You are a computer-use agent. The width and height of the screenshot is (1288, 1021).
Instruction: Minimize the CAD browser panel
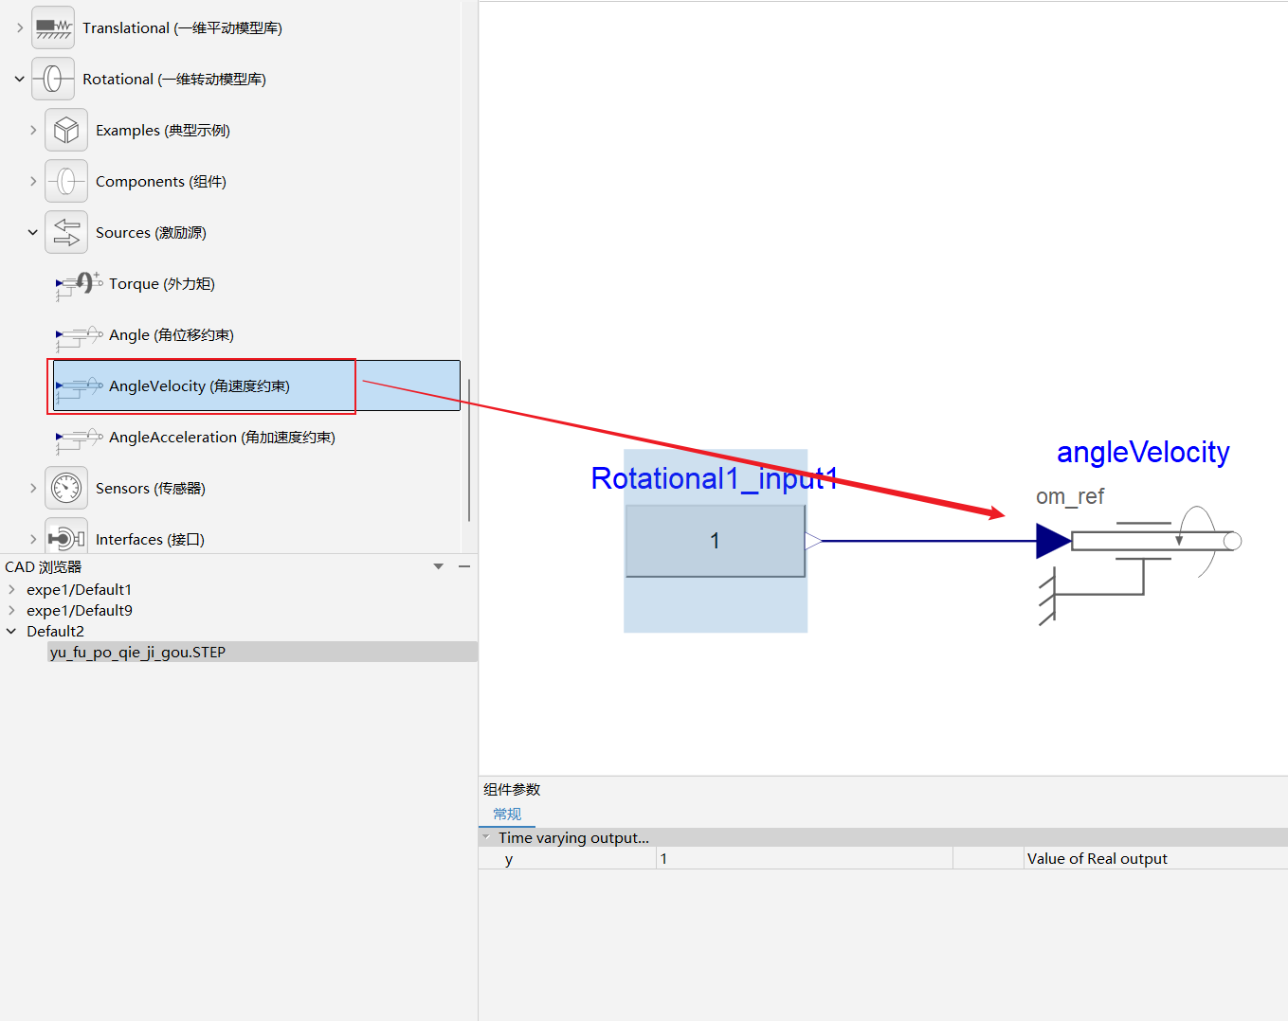464,566
